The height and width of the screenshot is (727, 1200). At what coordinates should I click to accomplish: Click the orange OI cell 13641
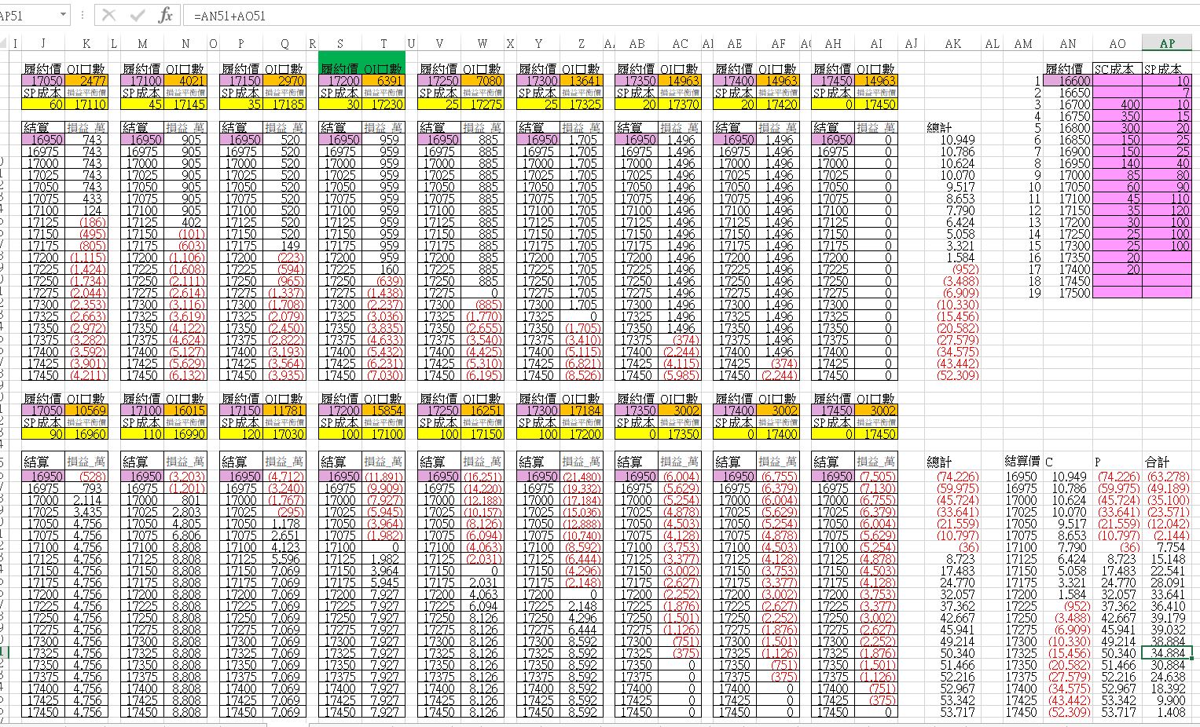582,81
